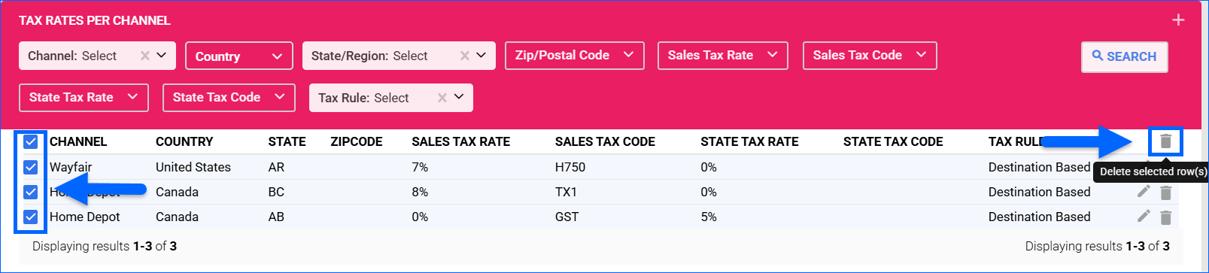
Task: Click the plus icon to add tax rate
Action: pyautogui.click(x=1179, y=20)
